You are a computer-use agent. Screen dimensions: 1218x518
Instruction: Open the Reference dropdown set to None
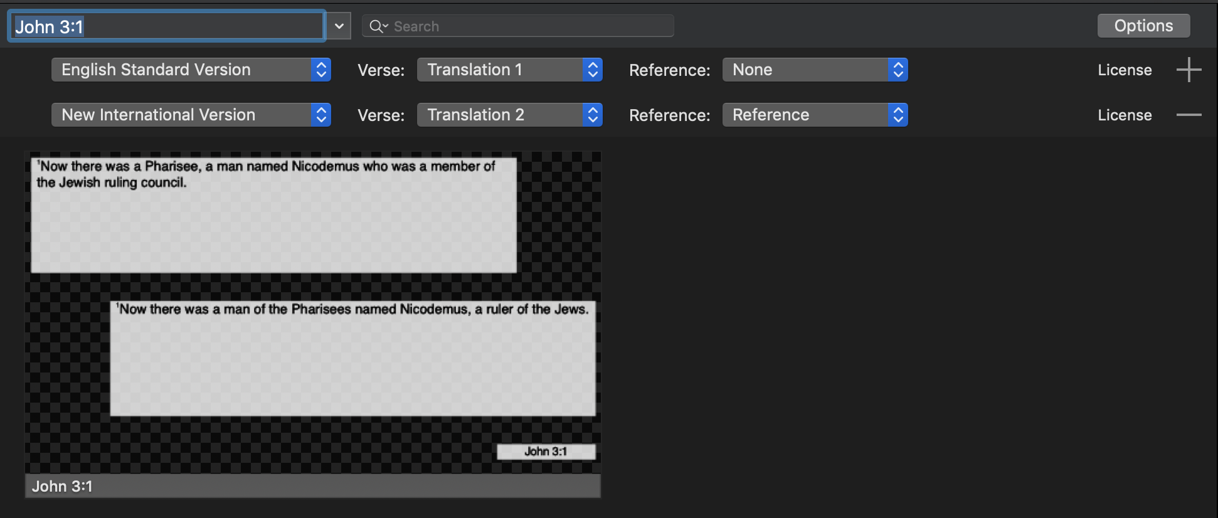click(x=815, y=70)
